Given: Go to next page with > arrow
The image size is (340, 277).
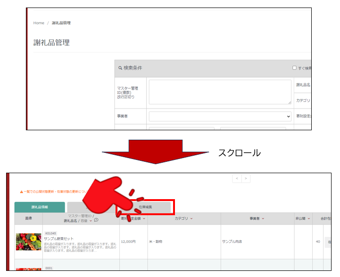Looking at the screenshot, I should 246,179.
